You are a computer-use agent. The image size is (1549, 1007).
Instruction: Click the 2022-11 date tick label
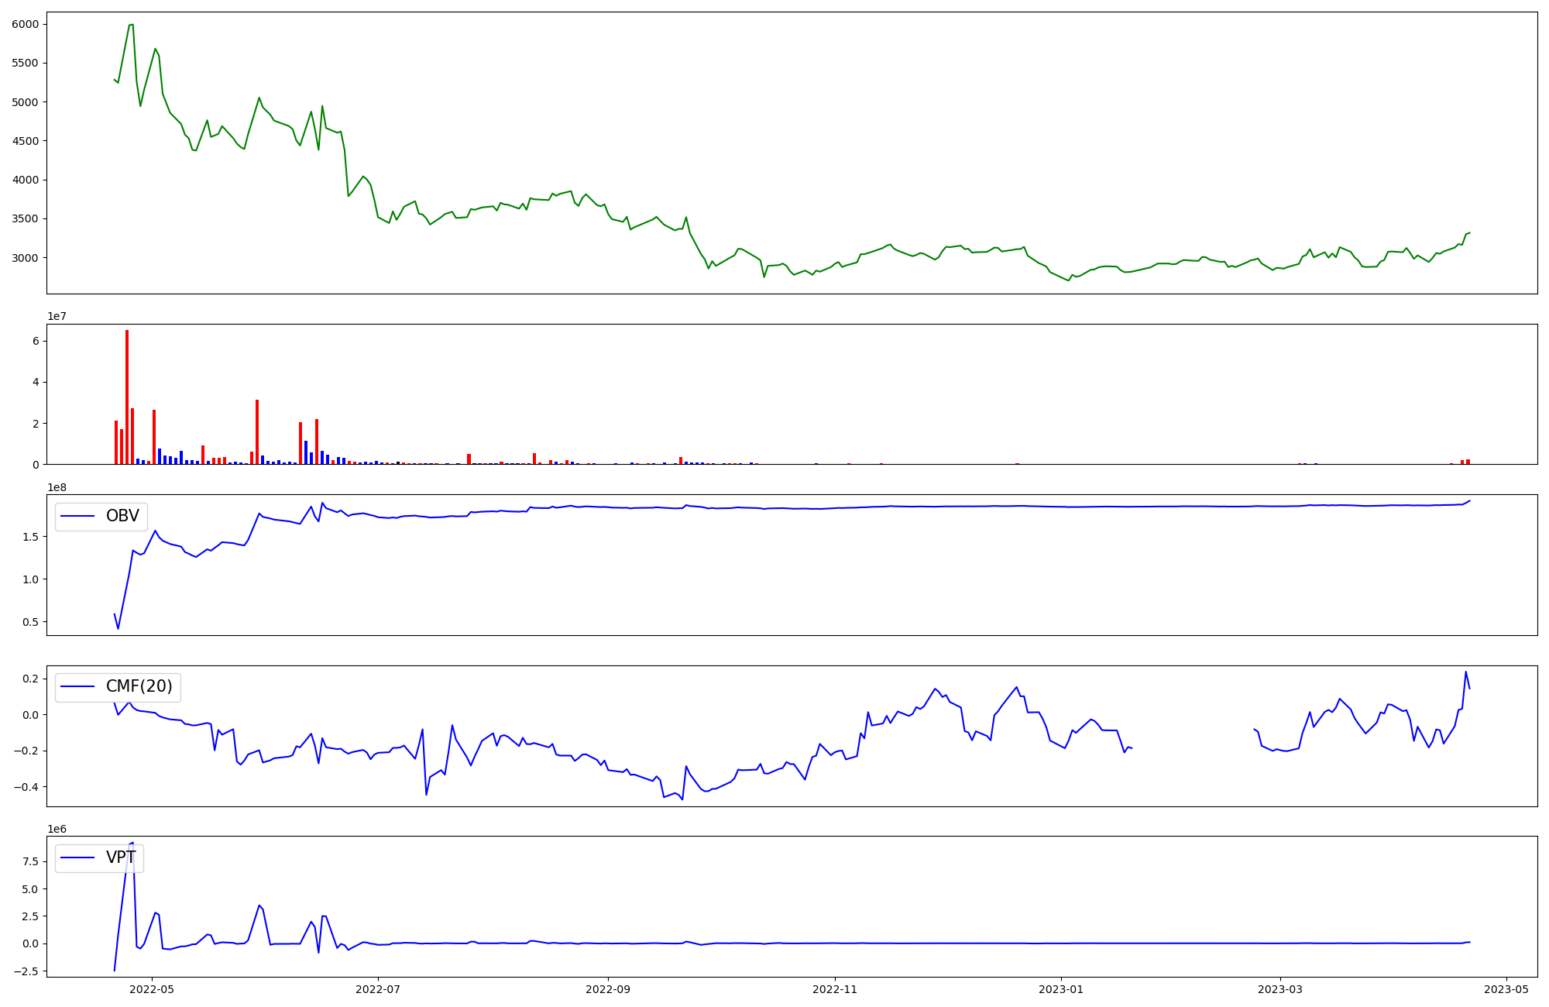(x=835, y=989)
